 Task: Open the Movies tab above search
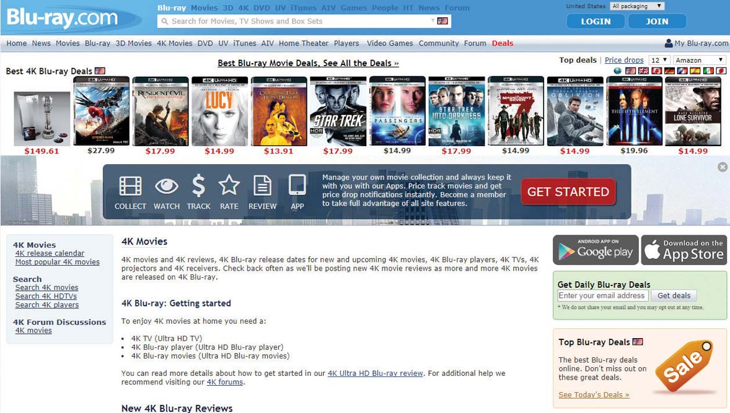[x=204, y=8]
